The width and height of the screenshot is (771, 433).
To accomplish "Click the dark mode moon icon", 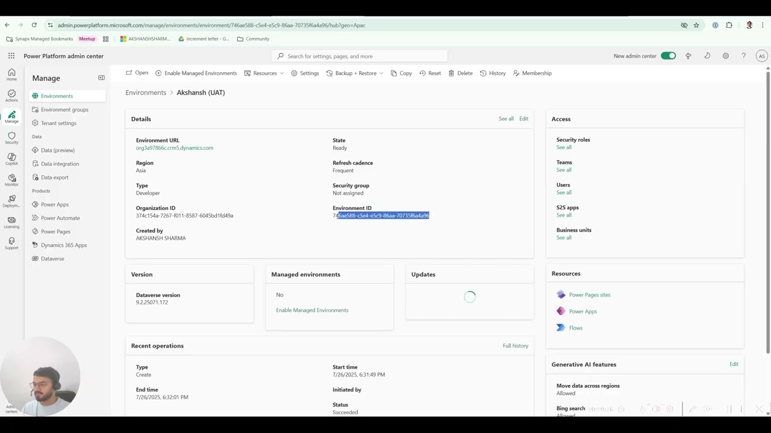I will (x=707, y=56).
